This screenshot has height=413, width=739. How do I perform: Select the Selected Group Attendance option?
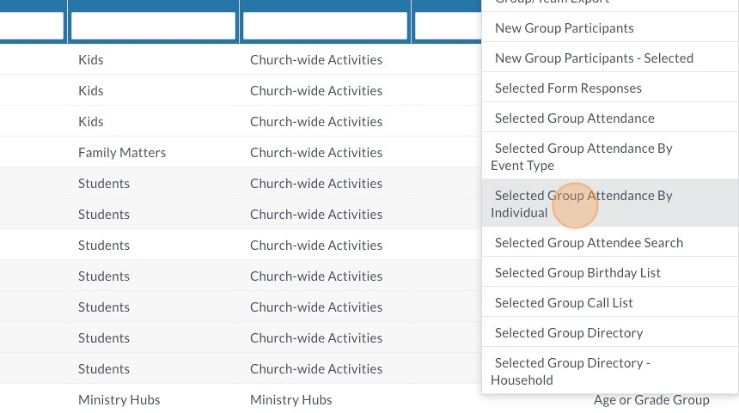tap(574, 118)
